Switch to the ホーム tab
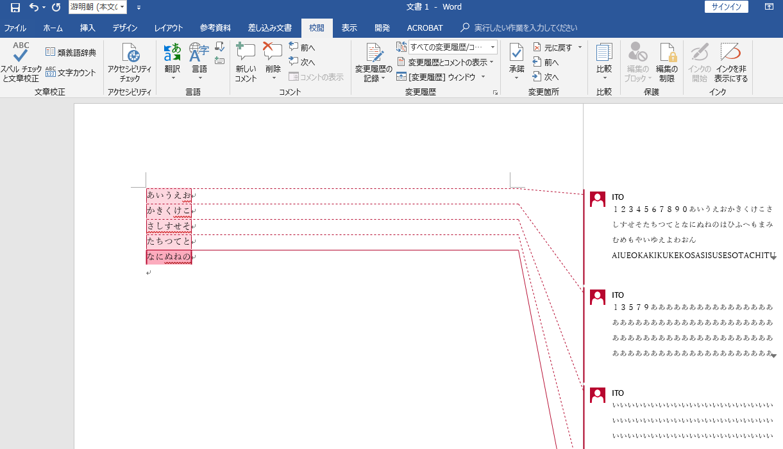Viewport: 783px width, 449px height. [x=53, y=28]
